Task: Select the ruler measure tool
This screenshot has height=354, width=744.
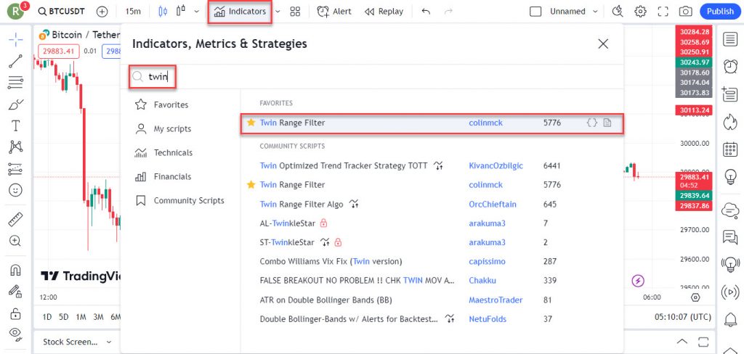Action: tap(16, 219)
